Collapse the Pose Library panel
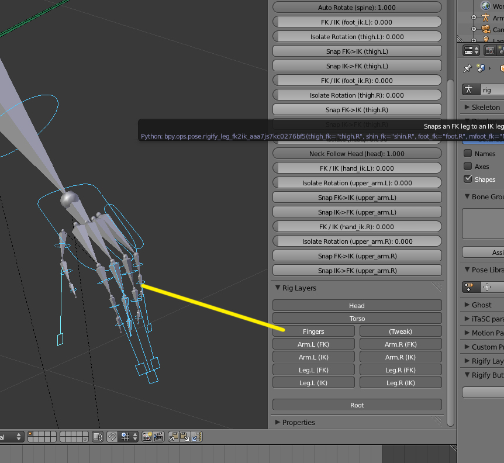Screen dimensions: 504x463 coord(467,269)
